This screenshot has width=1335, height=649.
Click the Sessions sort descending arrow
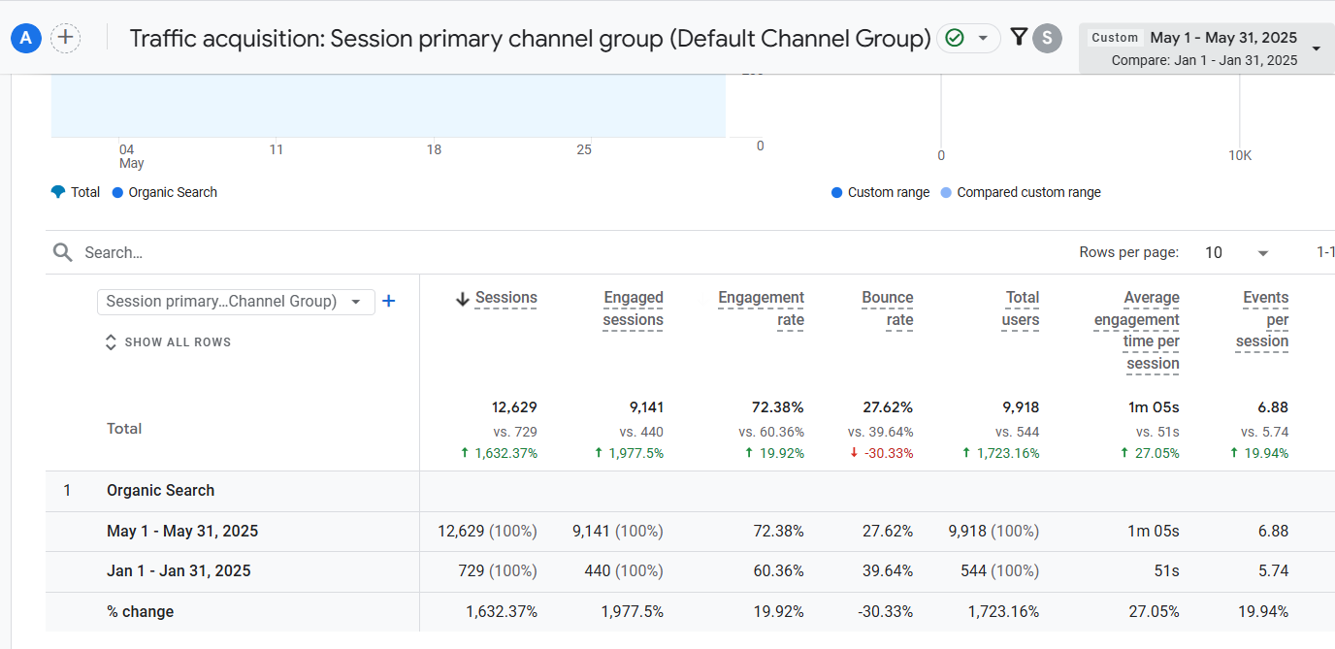463,299
